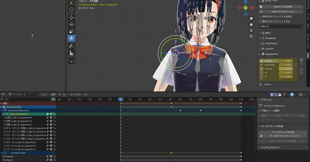This screenshot has height=162, width=310.
Task: Expand the Humanoid panel
Action: point(260,38)
